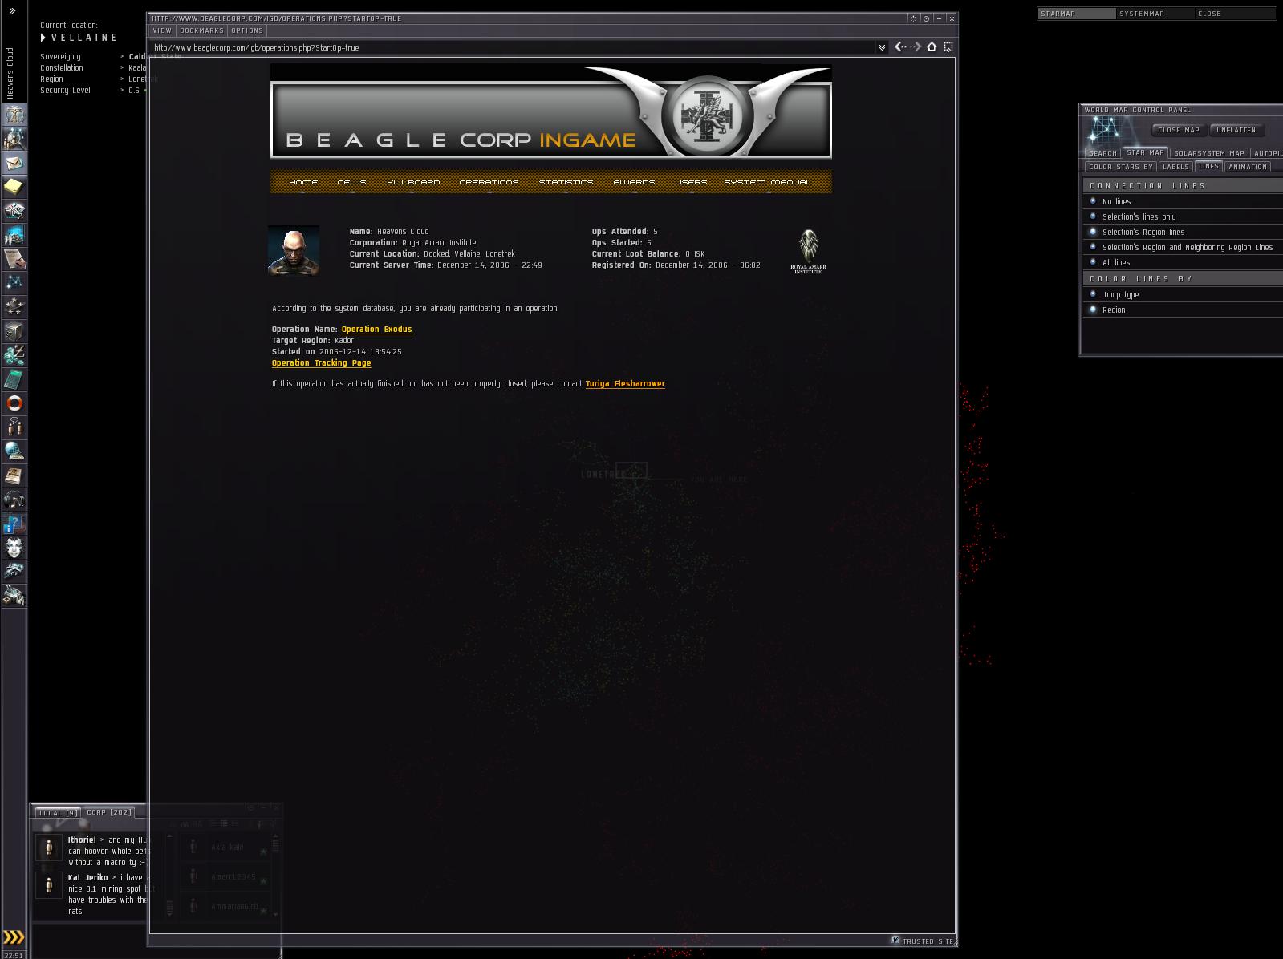1283x959 pixels.
Task: Open the Labels tab
Action: tap(1175, 167)
